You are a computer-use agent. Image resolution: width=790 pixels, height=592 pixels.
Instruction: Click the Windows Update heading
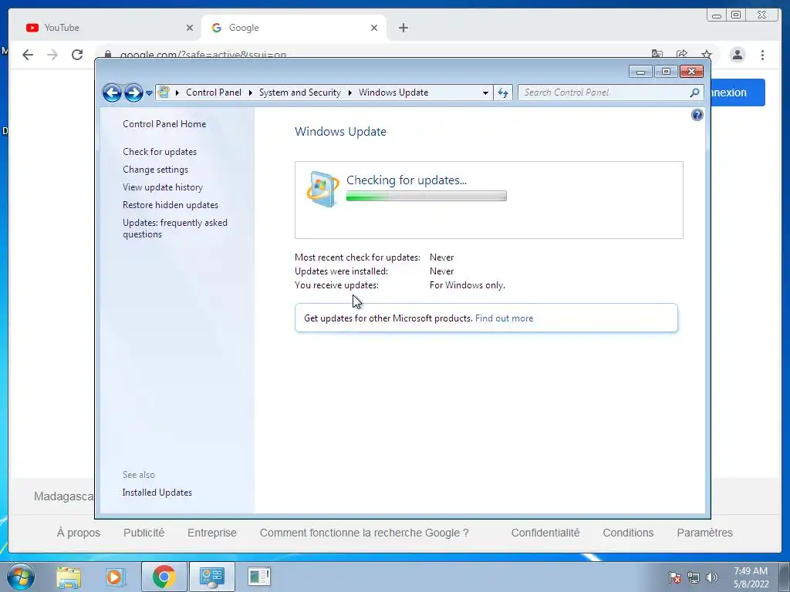(x=340, y=132)
